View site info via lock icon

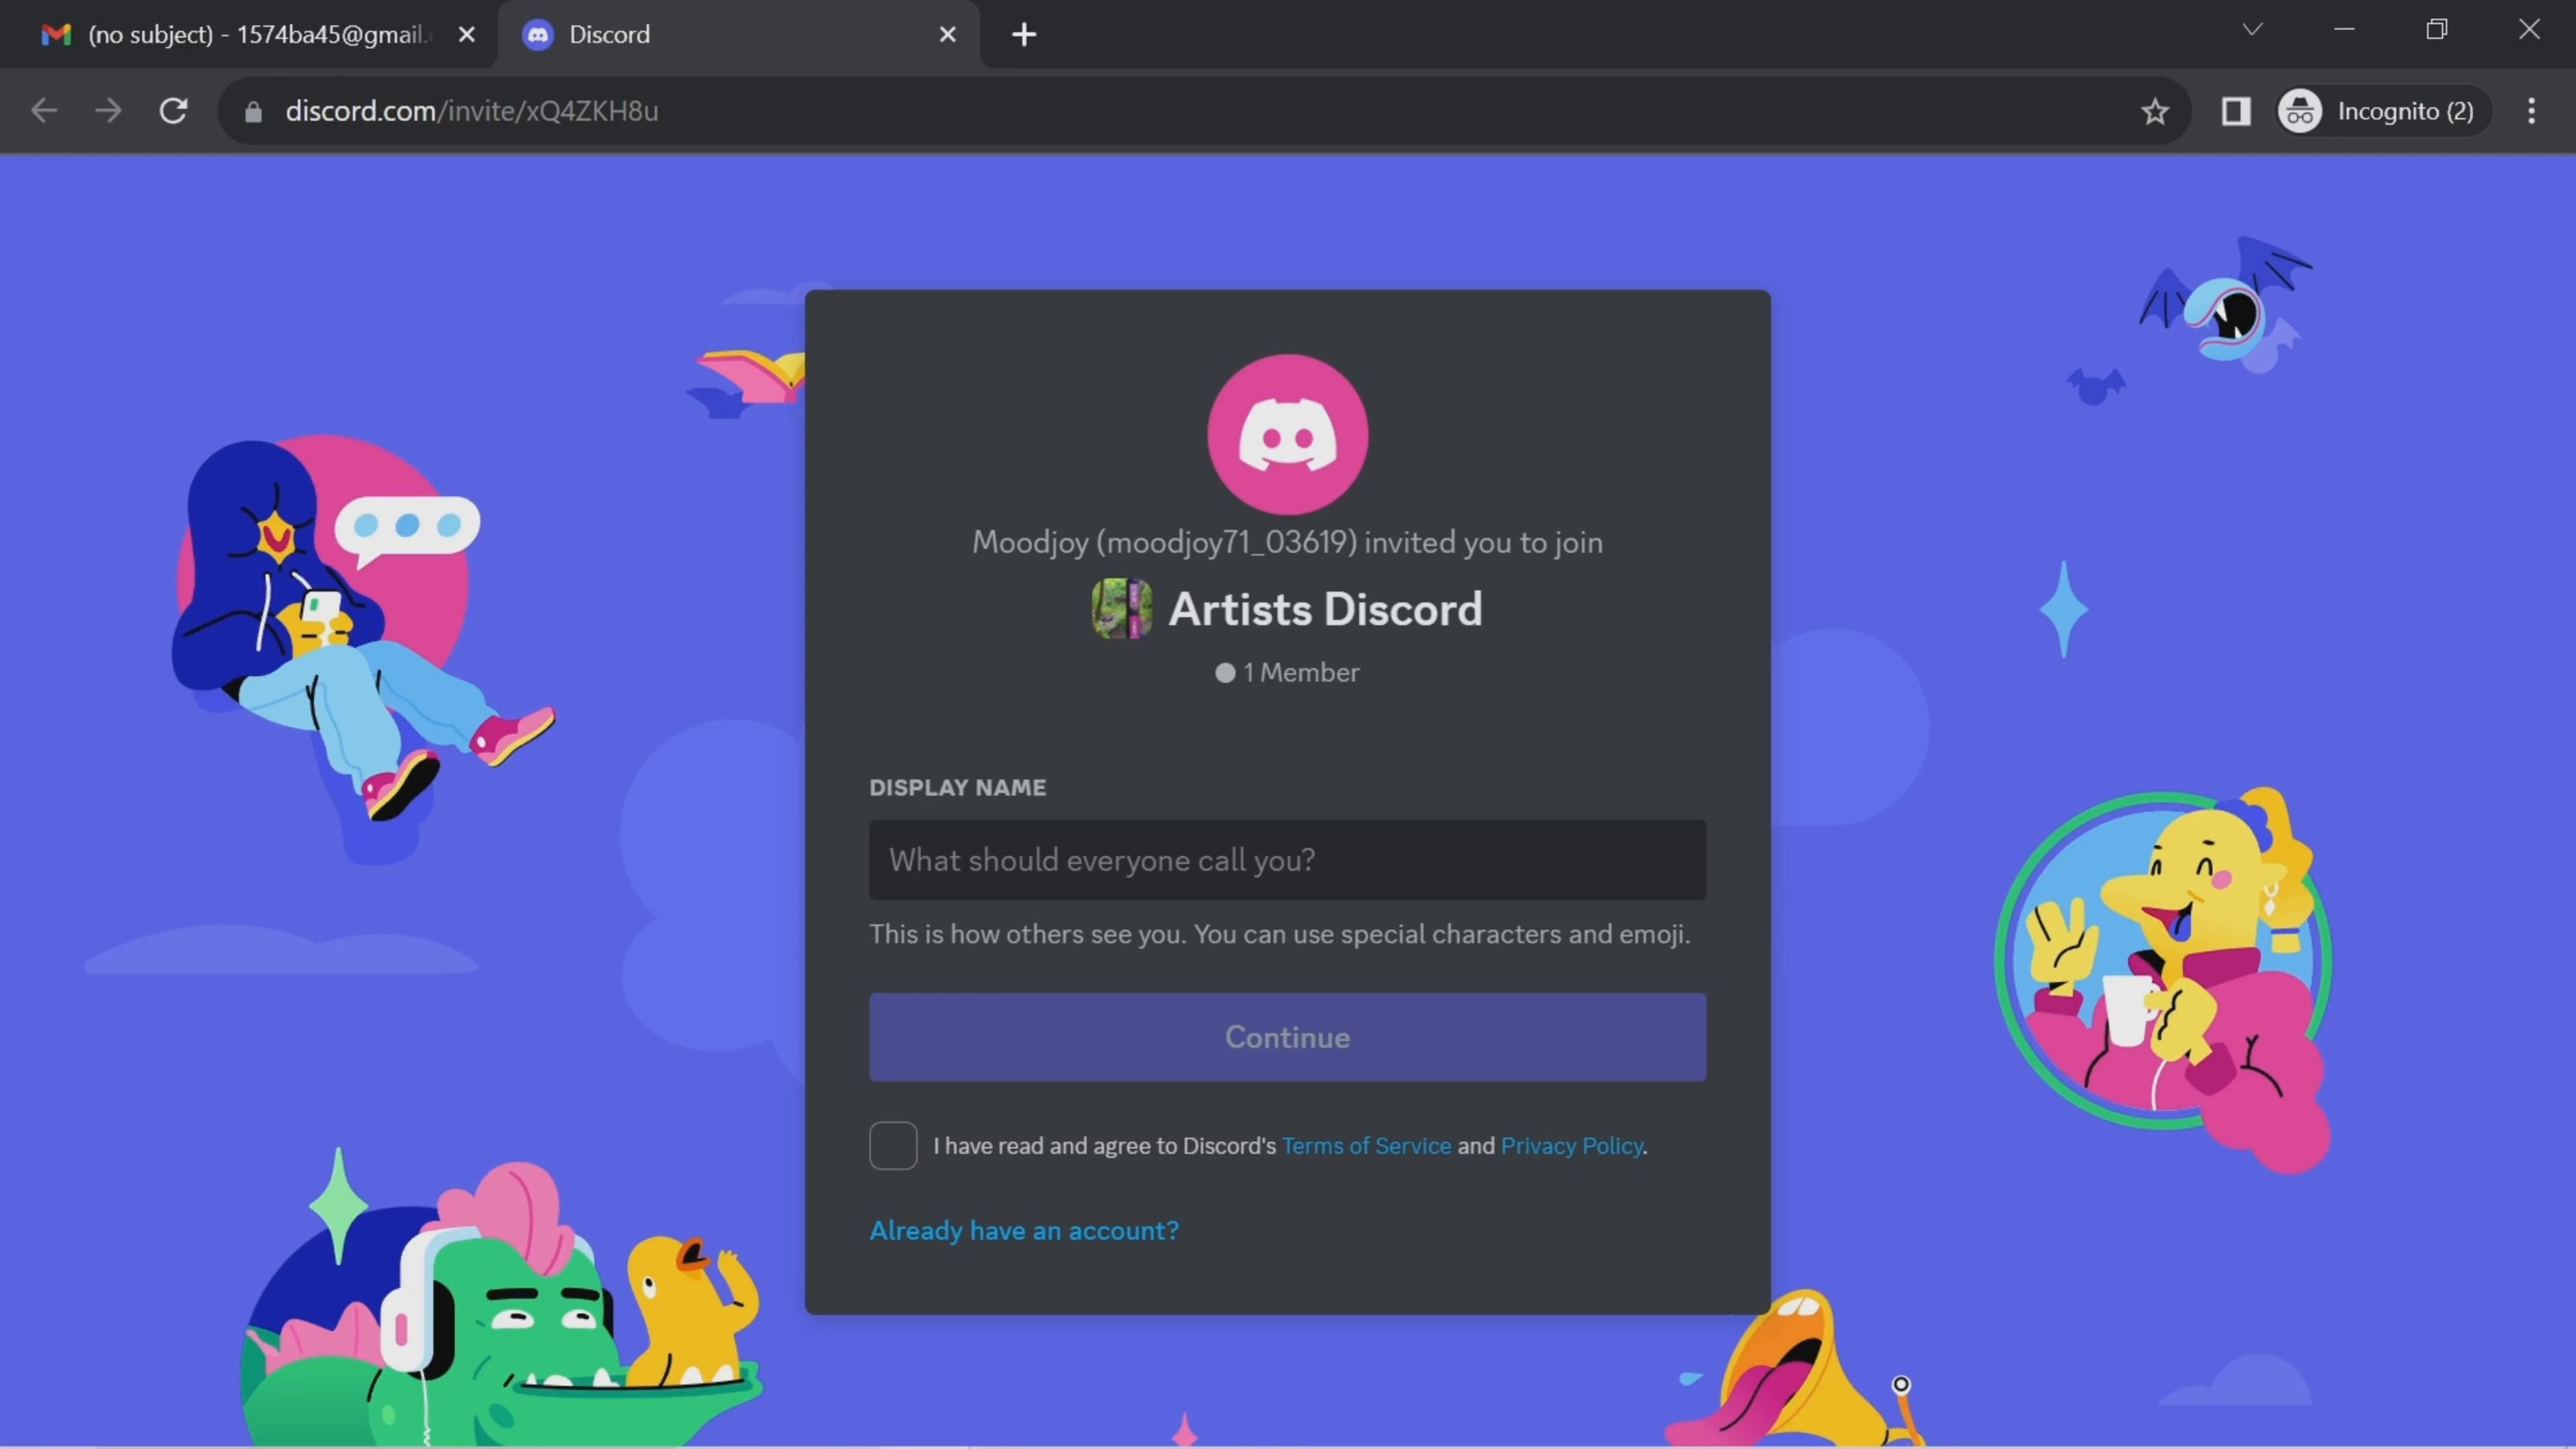tap(253, 111)
